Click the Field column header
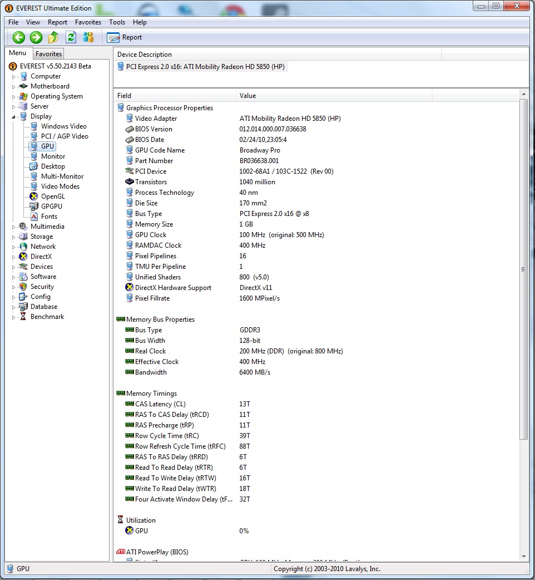The height and width of the screenshot is (580, 535). [175, 95]
